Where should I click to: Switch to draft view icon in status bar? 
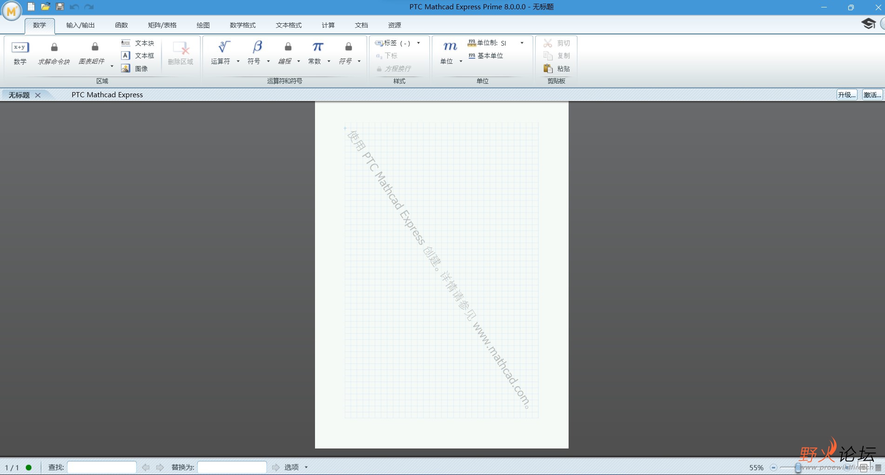[x=878, y=468]
